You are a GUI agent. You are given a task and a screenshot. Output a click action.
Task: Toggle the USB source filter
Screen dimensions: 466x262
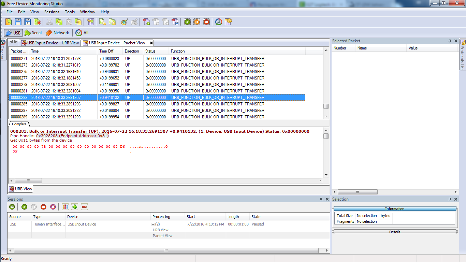13,33
